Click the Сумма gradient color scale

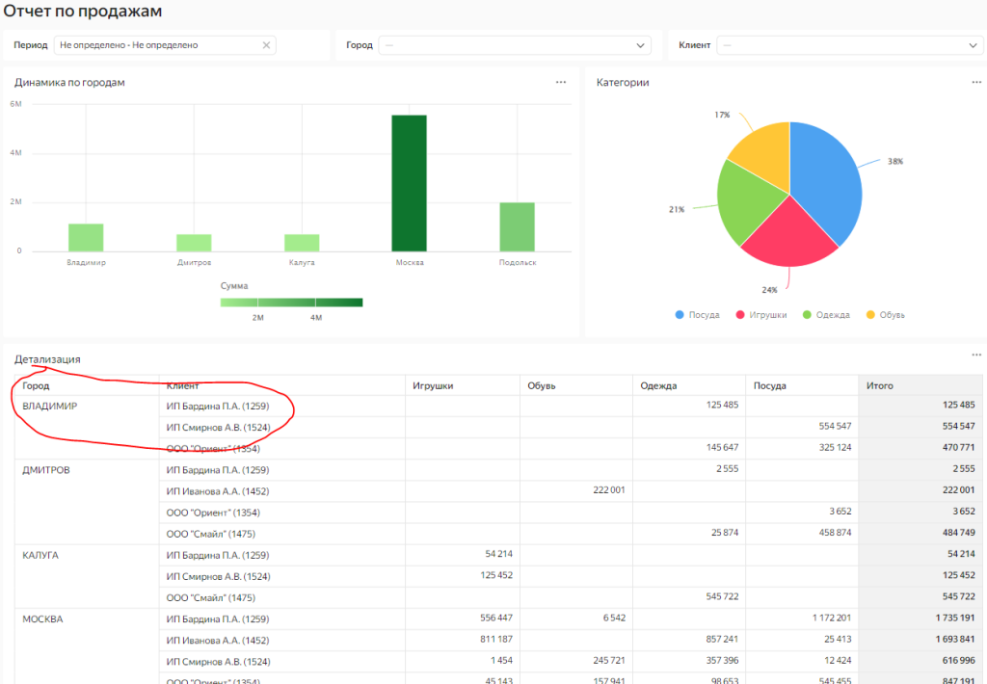click(x=291, y=303)
